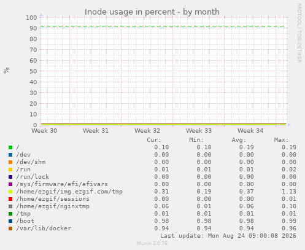Click the dark green swatch for /tmp
The image size is (305, 250).
click(10, 214)
